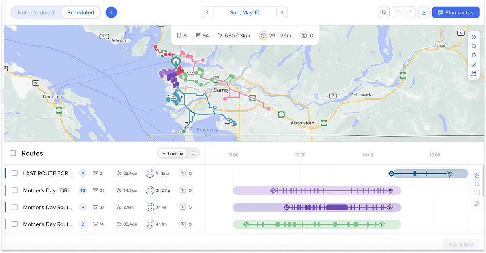Switch to list view toggle

click(x=193, y=153)
